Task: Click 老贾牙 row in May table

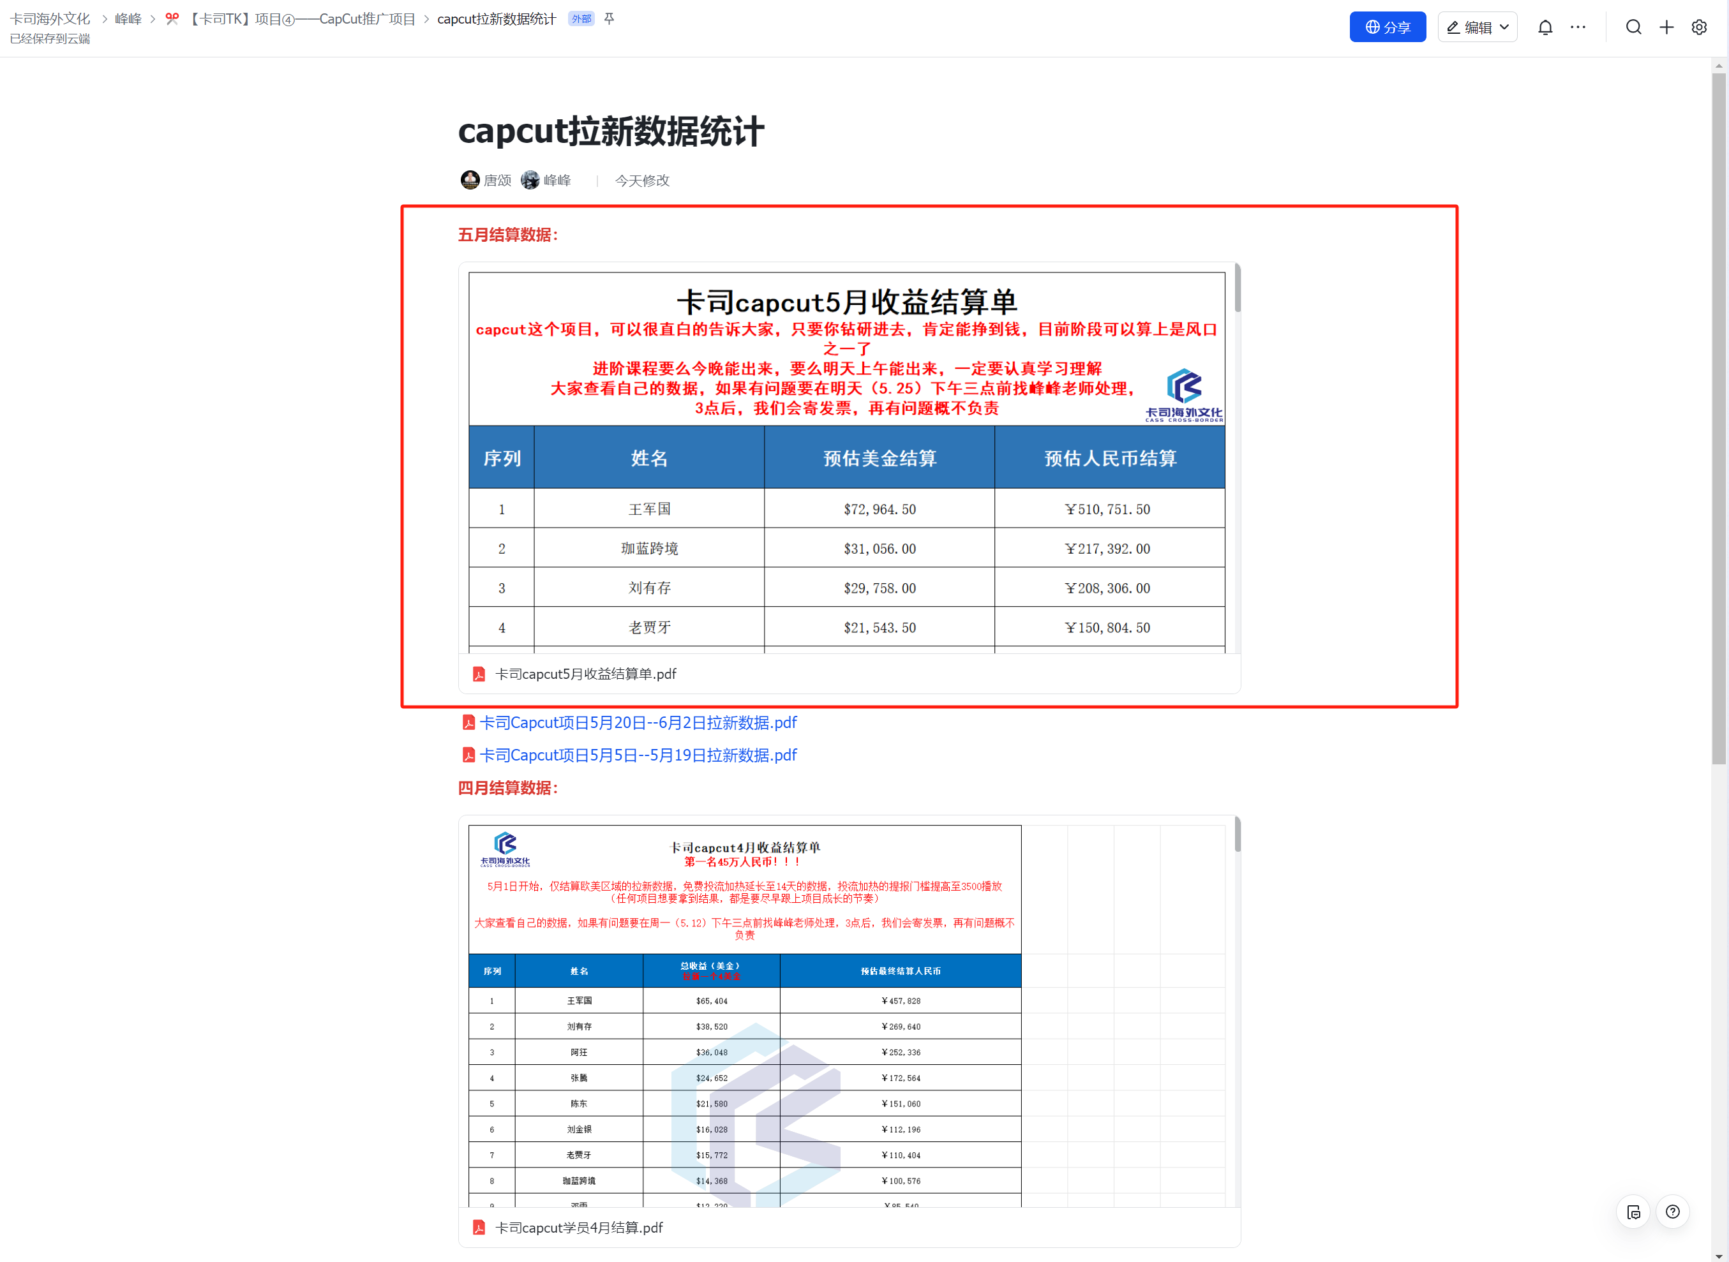Action: pos(846,628)
